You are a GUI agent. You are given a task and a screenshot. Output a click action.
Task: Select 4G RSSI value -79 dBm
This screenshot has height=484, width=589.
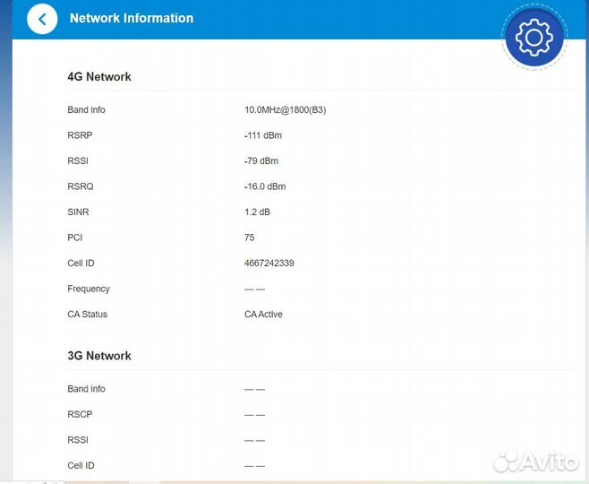pos(261,161)
